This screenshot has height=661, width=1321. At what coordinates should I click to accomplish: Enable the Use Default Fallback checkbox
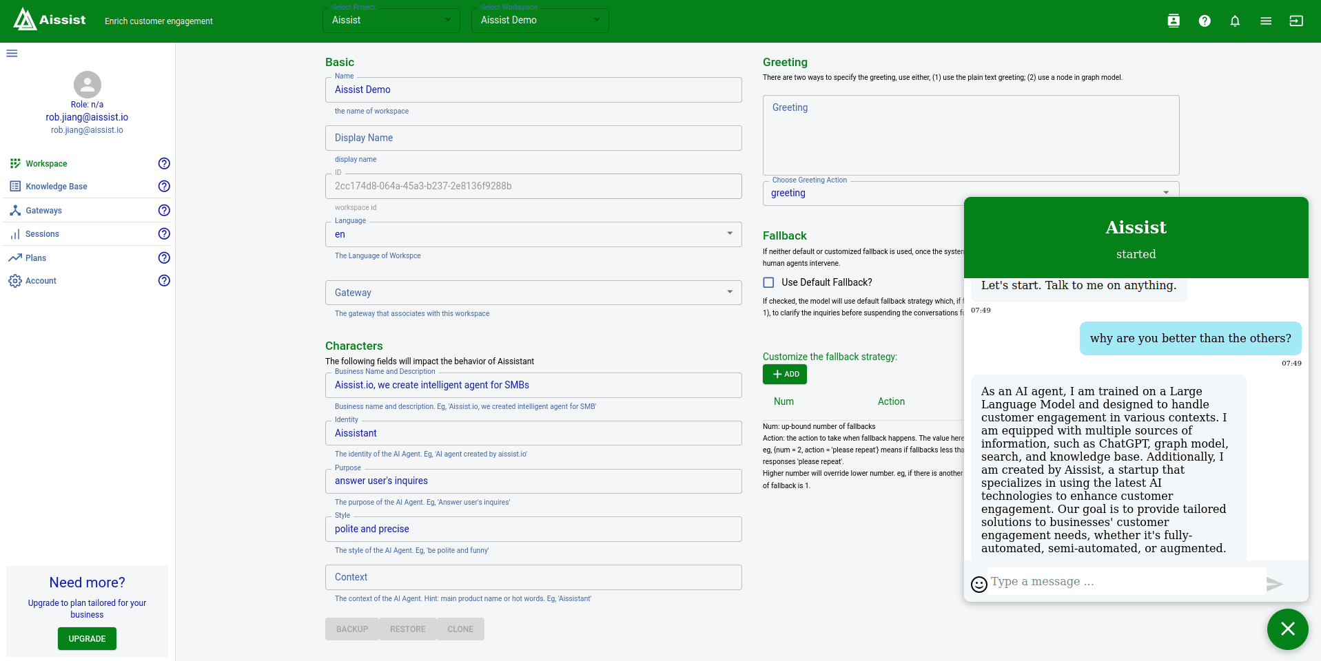(768, 282)
